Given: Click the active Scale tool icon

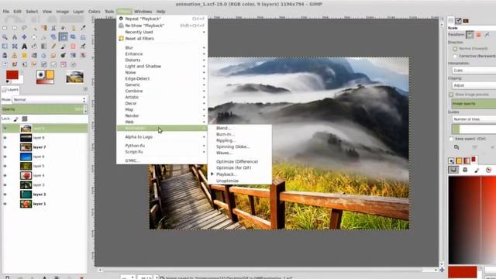Looking at the screenshot, I should 64,37.
